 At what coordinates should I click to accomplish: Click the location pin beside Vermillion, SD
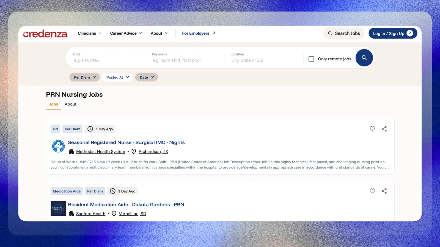coord(114,214)
